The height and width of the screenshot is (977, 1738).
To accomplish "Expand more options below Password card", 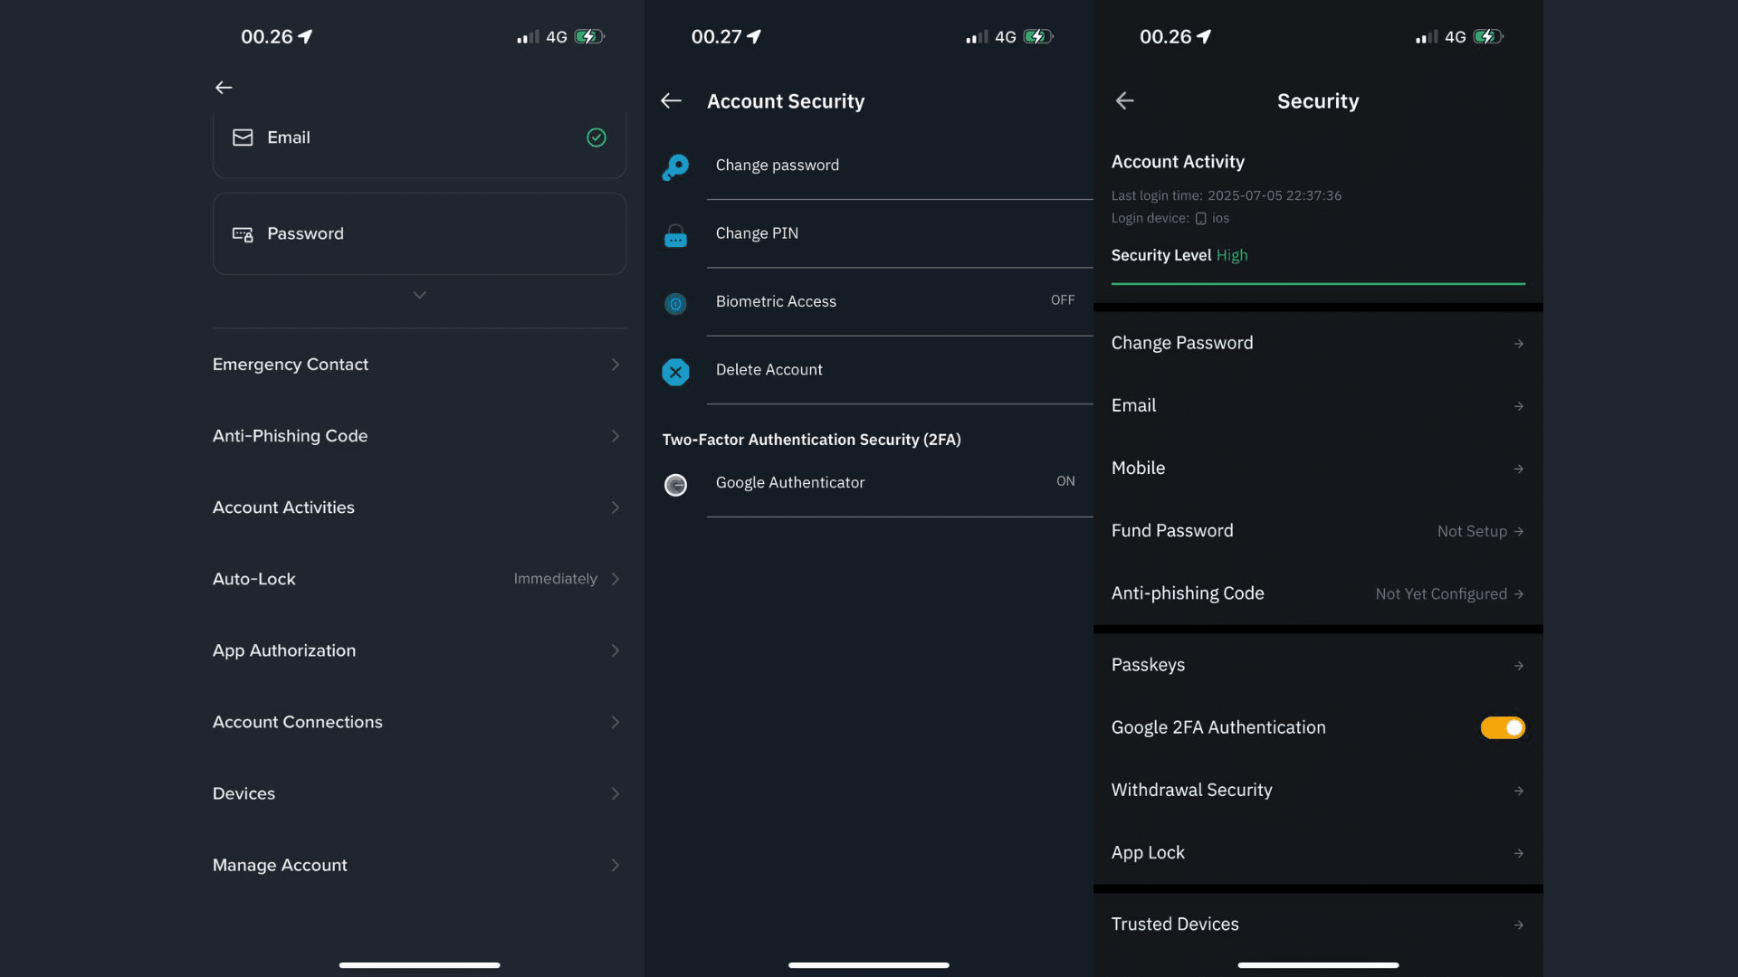I will pyautogui.click(x=419, y=295).
